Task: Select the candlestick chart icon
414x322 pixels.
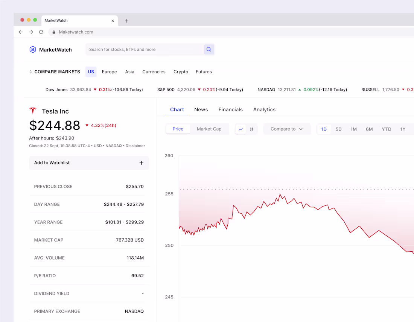Action: (x=251, y=129)
